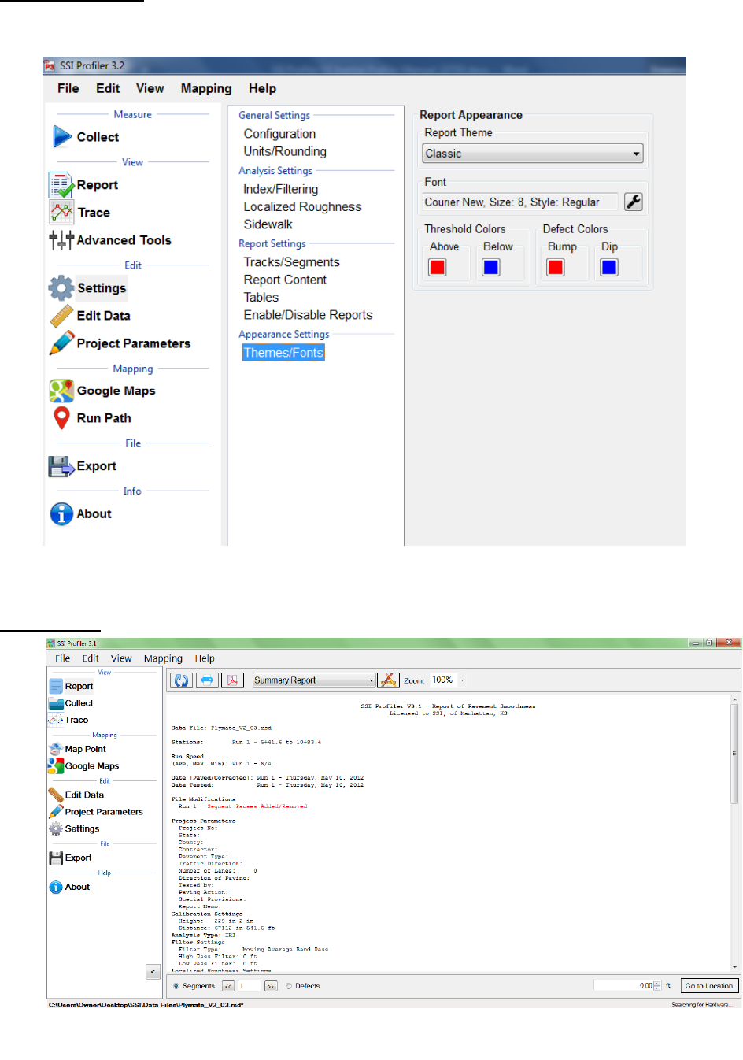Open About in Profiler 3.1 sidebar
Screen dimensions: 743x1060
coord(69,888)
